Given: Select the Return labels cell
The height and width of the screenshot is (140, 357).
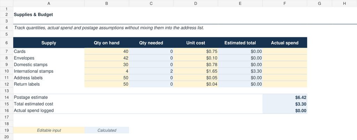Looking at the screenshot, I should 49,84.
